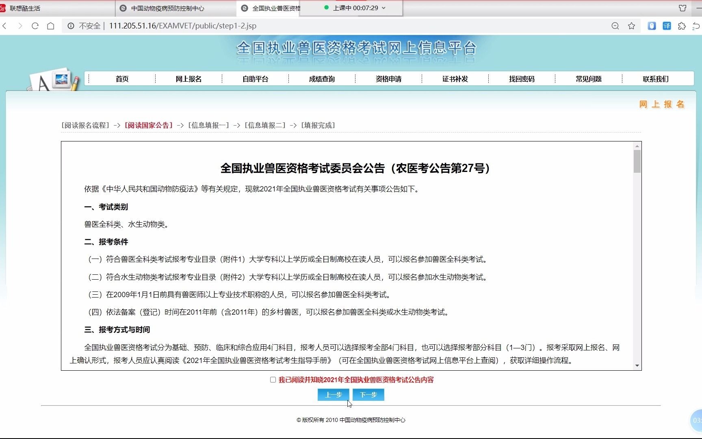Click the [阅读报名流程] step text
Image resolution: width=702 pixels, height=439 pixels.
[85, 125]
